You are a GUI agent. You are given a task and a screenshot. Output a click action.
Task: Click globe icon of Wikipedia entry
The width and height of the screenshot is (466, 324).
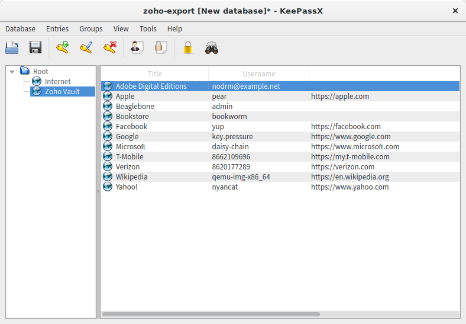coord(108,177)
